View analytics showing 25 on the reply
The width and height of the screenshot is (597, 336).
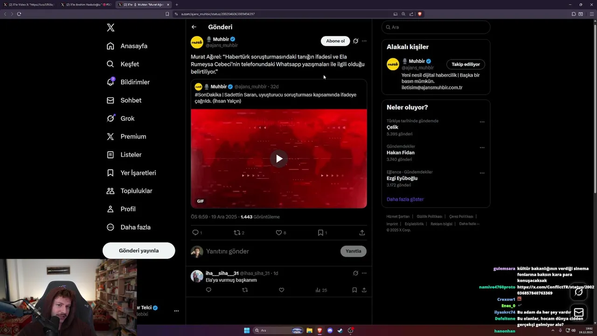(x=321, y=290)
